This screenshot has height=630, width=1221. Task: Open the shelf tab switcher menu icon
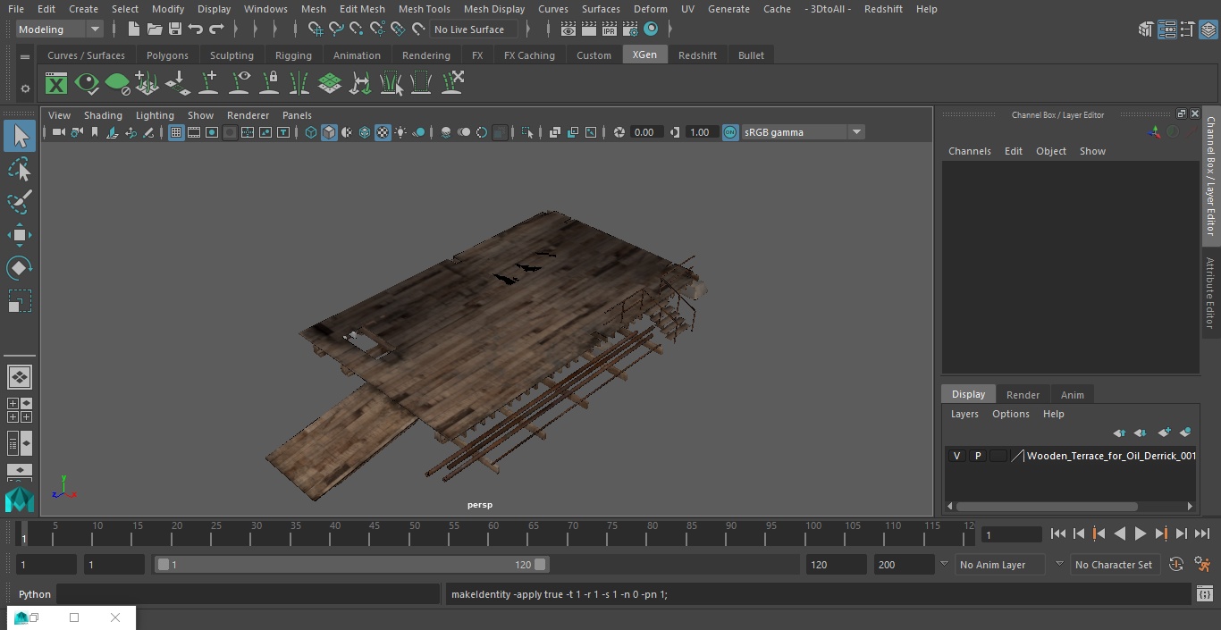pyautogui.click(x=25, y=55)
